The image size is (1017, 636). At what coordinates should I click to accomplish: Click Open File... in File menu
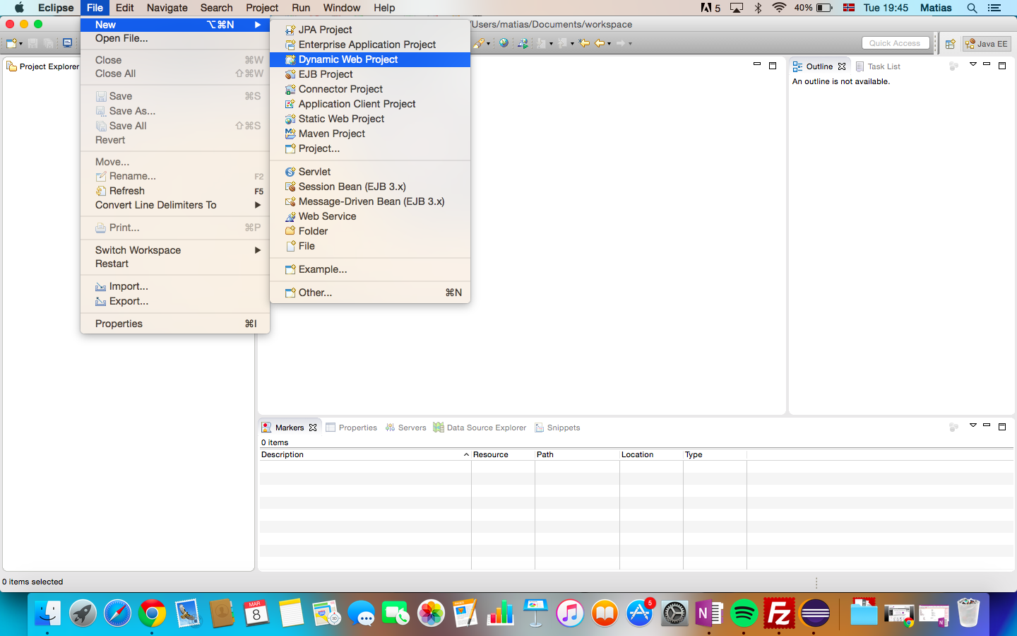175,38
